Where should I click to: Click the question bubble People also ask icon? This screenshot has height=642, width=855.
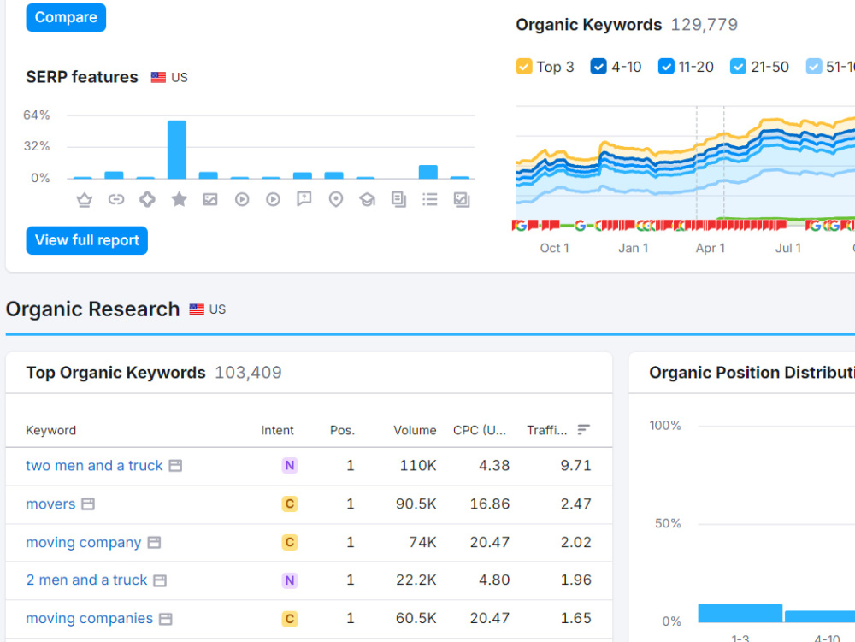pos(304,199)
